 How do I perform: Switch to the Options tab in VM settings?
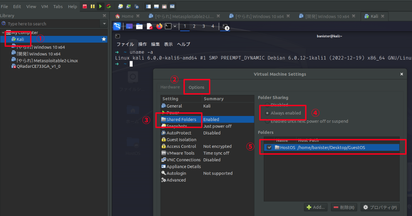(196, 87)
